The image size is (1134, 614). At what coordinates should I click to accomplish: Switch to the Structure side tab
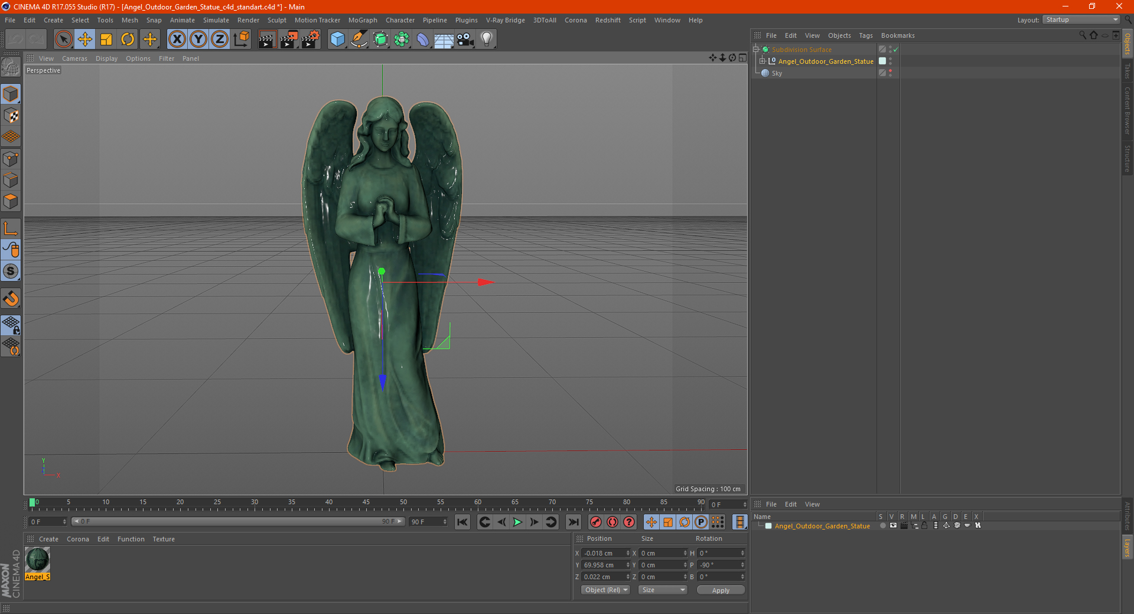(x=1127, y=158)
